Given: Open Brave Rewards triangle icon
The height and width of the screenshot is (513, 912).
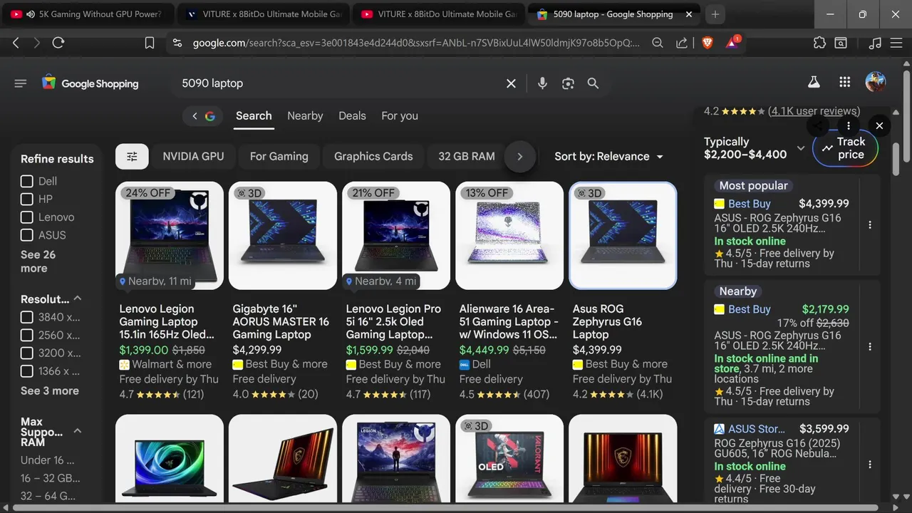Looking at the screenshot, I should pos(732,43).
